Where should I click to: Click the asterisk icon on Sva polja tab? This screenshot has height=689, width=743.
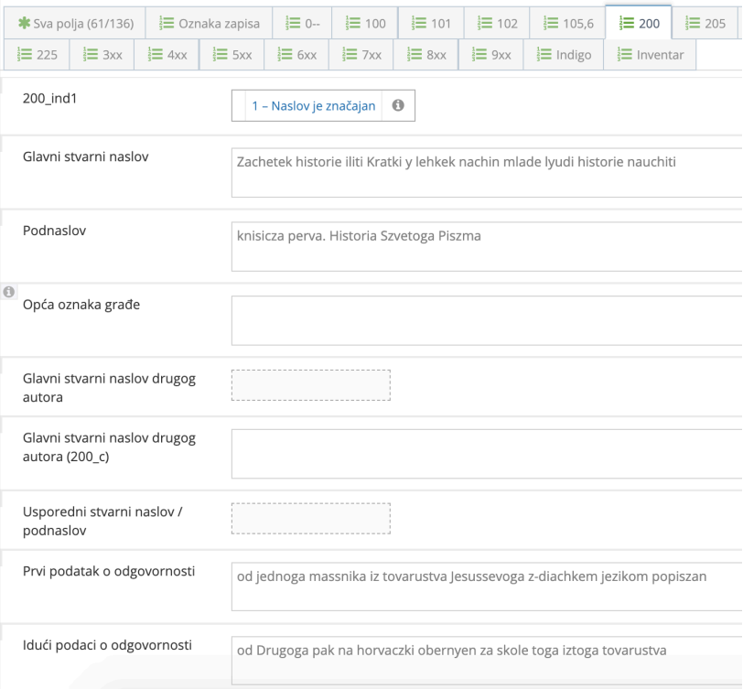(x=24, y=23)
